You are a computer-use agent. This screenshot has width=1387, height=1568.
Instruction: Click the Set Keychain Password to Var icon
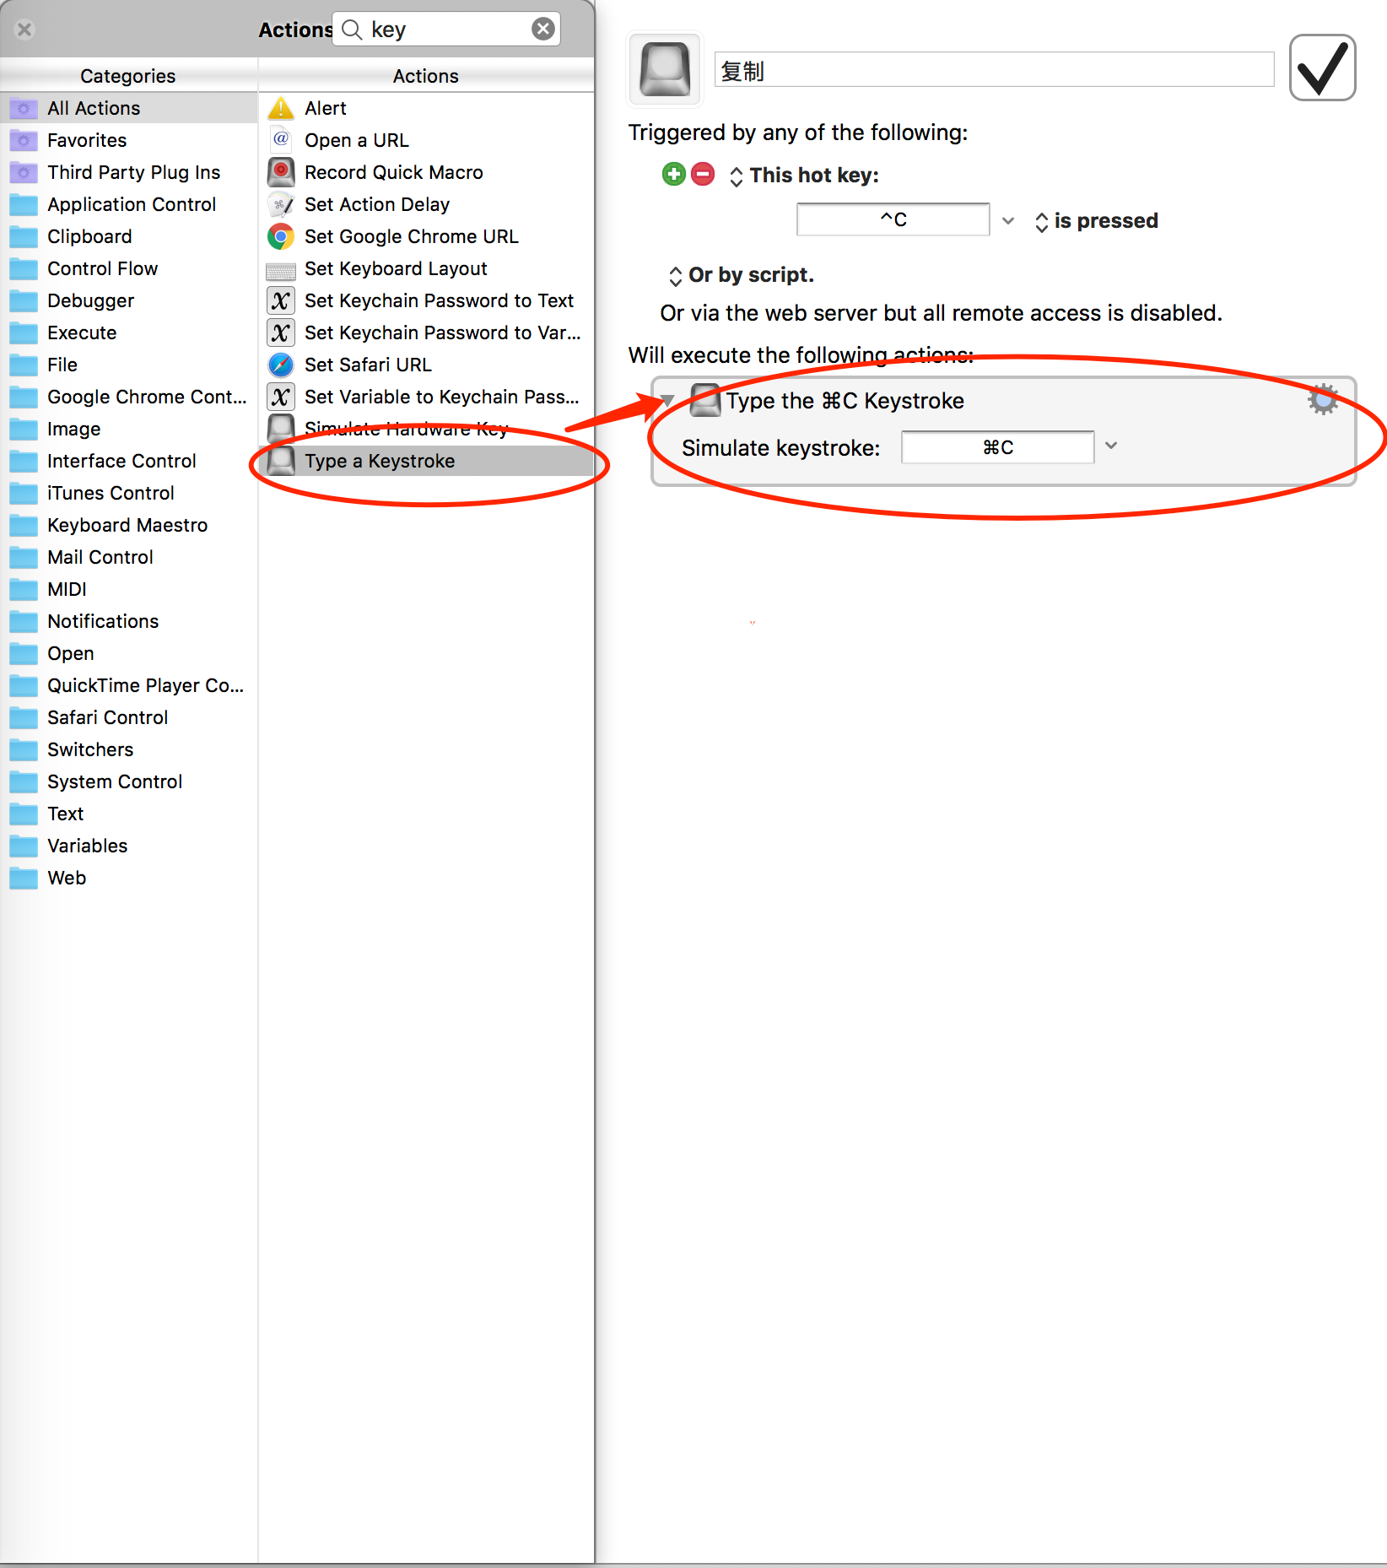[x=281, y=333]
